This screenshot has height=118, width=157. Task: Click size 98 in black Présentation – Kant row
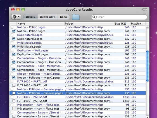click(128, 108)
